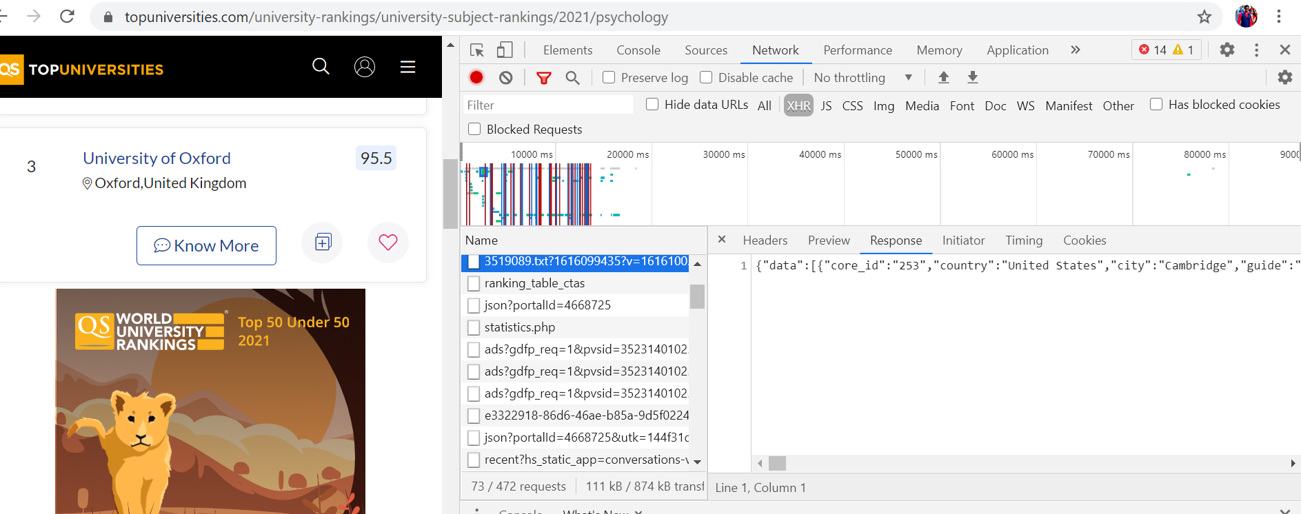This screenshot has height=514, width=1301.
Task: Open the Preview tab of the request
Action: coord(829,240)
